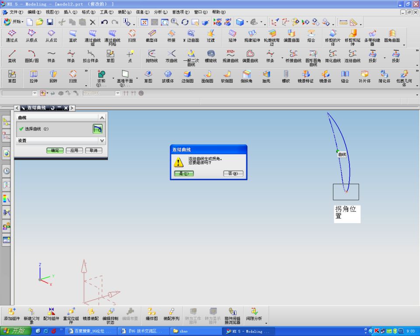Viewport: 420px width, 336px height.
Task: Open the 螺旋线 helix tool
Action: point(211,56)
